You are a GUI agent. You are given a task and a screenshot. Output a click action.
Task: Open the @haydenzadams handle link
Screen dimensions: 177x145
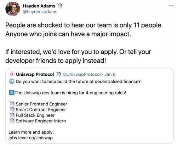pyautogui.click(x=40, y=12)
